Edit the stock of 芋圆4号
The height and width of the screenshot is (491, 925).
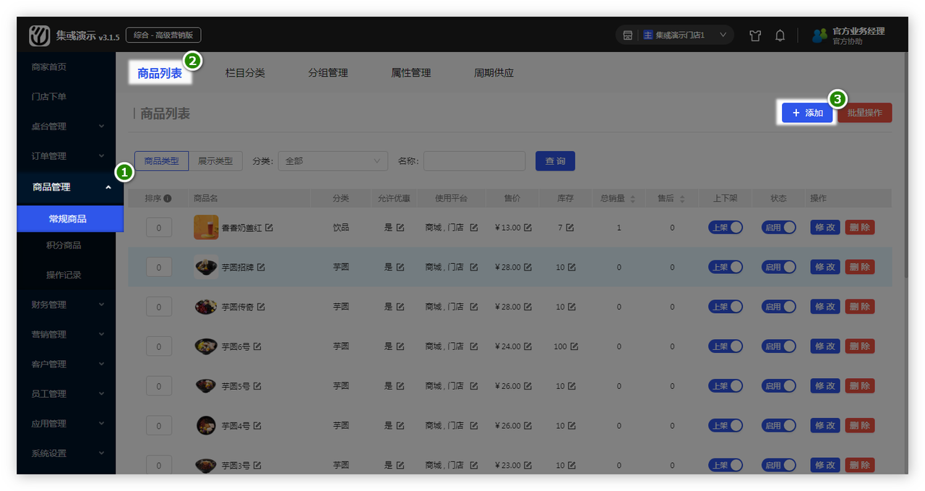(x=572, y=427)
